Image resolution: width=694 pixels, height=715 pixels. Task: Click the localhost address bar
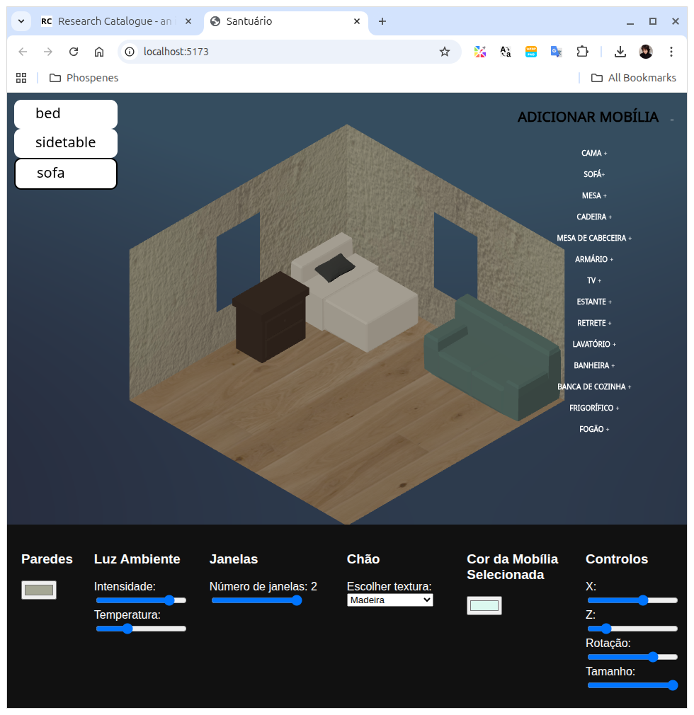(283, 52)
